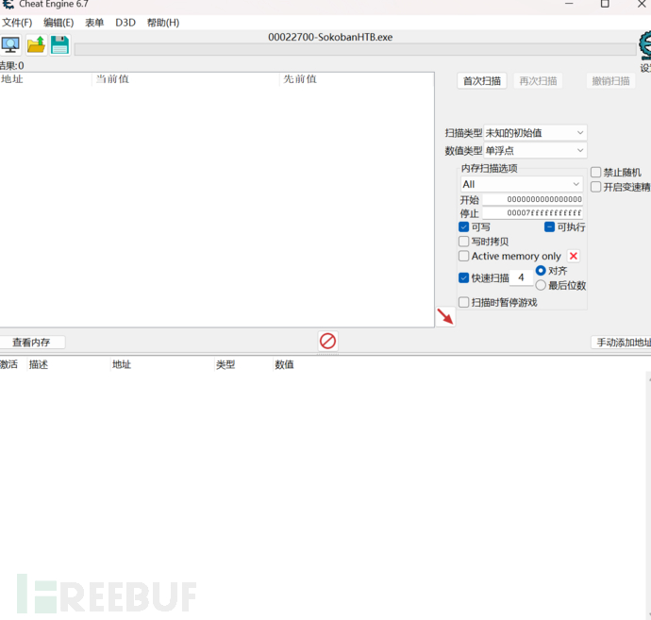Select the 最后位数 radio button
The width and height of the screenshot is (651, 620).
(541, 285)
